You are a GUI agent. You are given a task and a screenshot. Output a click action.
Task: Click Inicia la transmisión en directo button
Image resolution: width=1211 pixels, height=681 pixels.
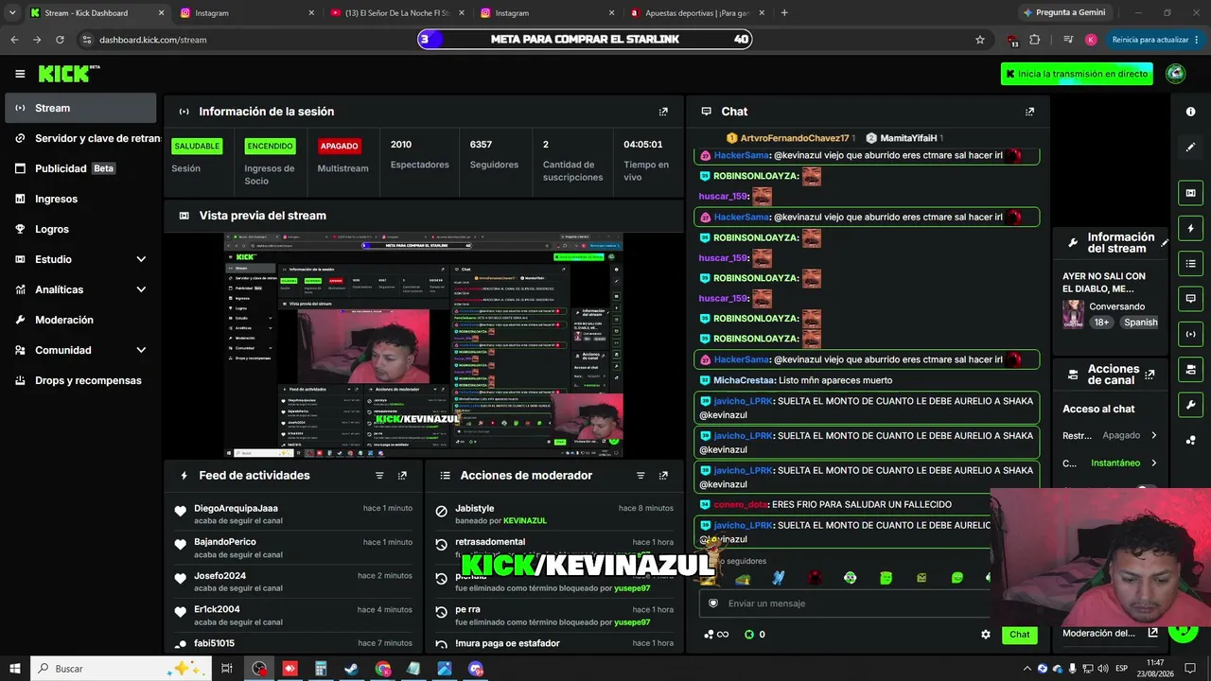[1077, 74]
